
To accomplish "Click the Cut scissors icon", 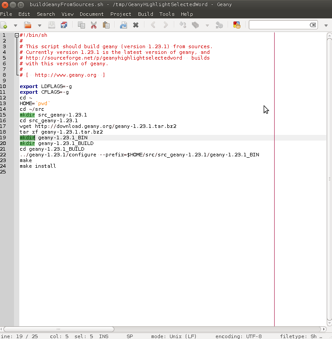I will coord(93,25).
